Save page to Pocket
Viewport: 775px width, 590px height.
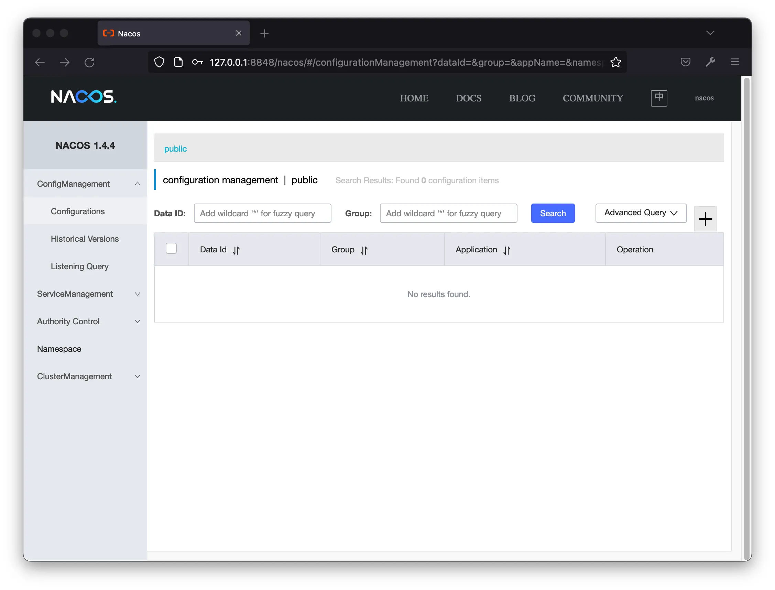point(685,62)
